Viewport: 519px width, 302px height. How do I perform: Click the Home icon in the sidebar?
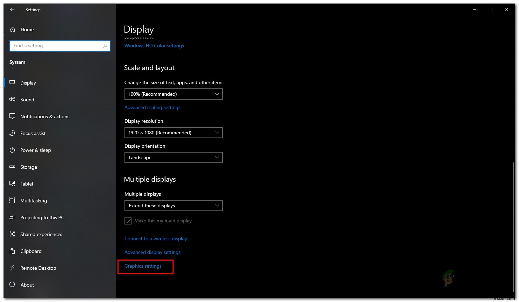13,29
